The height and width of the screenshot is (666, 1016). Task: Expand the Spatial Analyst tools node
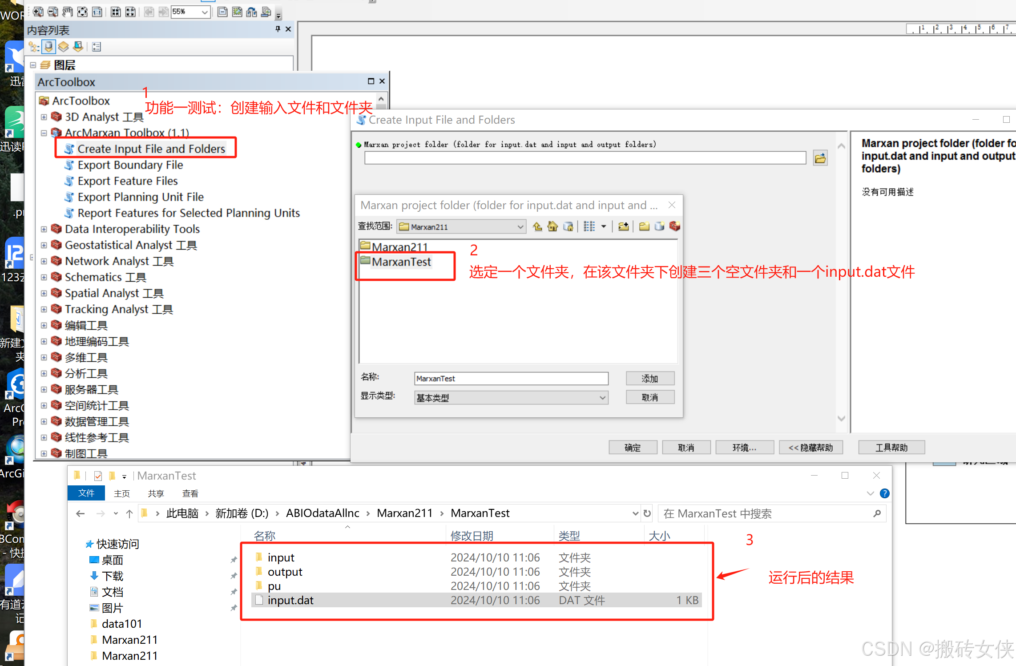click(44, 293)
